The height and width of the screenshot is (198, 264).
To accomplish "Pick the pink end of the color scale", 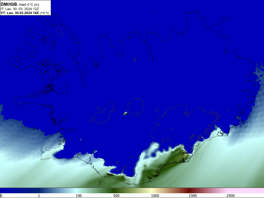I will [x=246, y=191].
